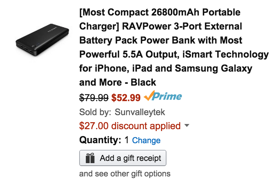Click the Change quantity link
Screen dimensions: 276x186
pos(146,140)
